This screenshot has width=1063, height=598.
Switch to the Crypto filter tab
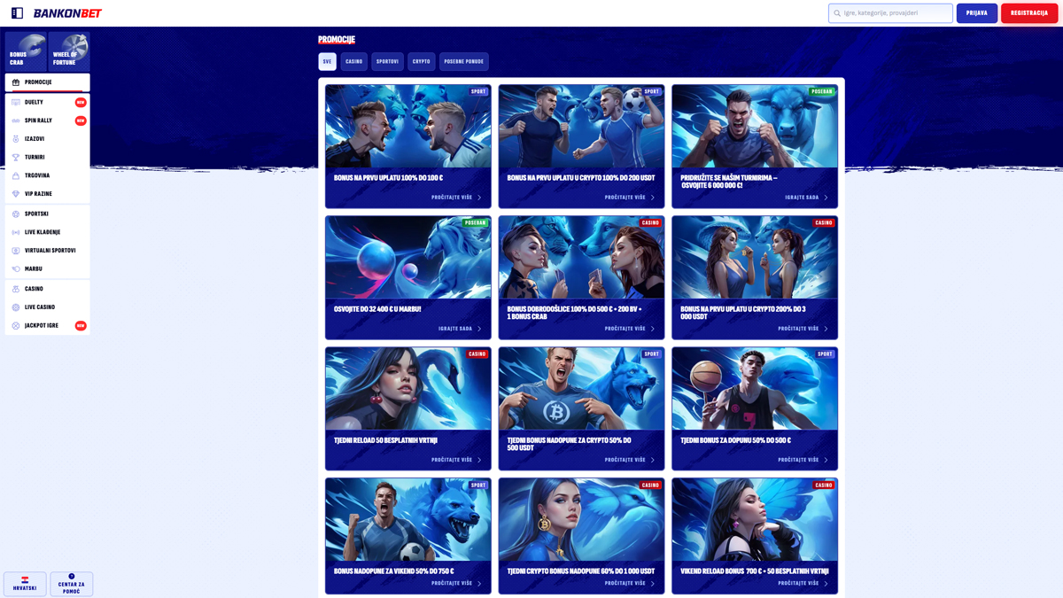click(421, 62)
